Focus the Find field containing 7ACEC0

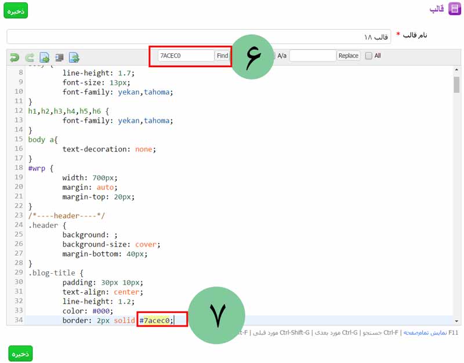pos(186,56)
